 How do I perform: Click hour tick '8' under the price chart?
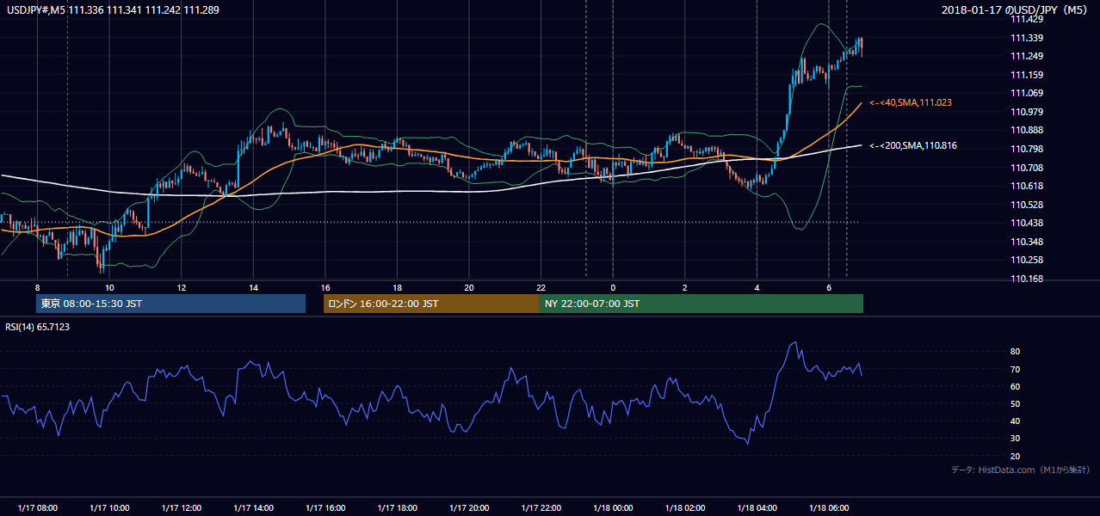click(37, 287)
